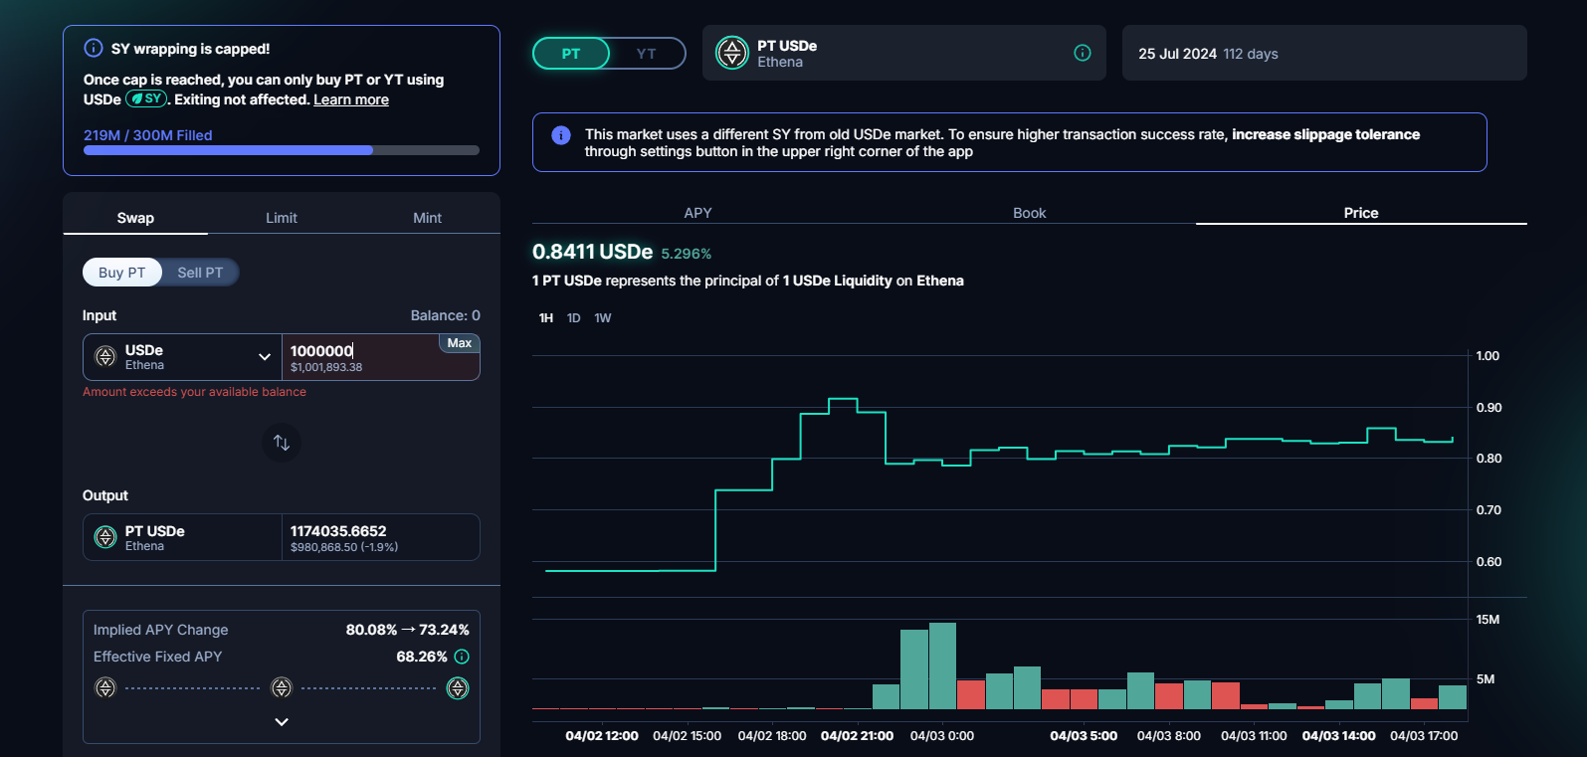The image size is (1587, 757).
Task: Click the USDe Ethena token icon in Input
Action: tap(105, 357)
